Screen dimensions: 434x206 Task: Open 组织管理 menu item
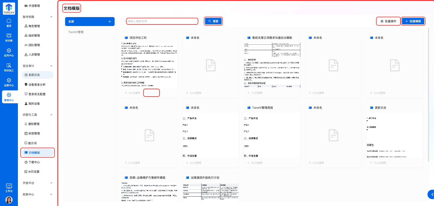tap(32, 36)
